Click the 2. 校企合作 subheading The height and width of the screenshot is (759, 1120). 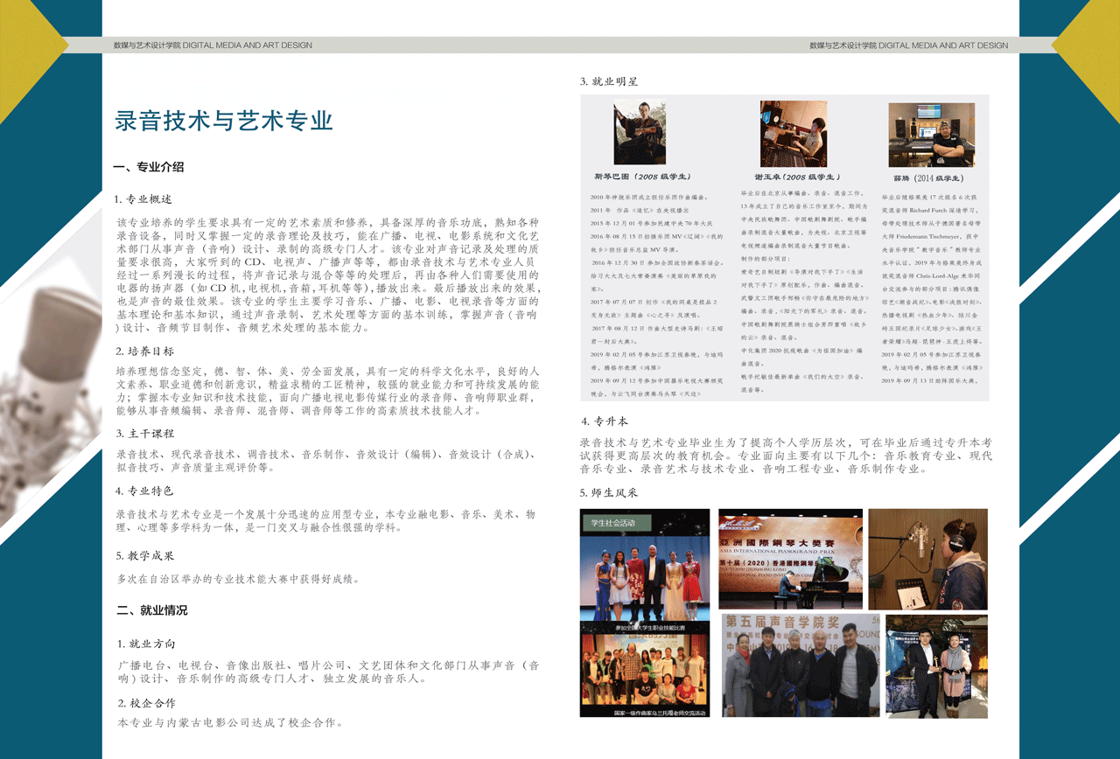[x=147, y=703]
